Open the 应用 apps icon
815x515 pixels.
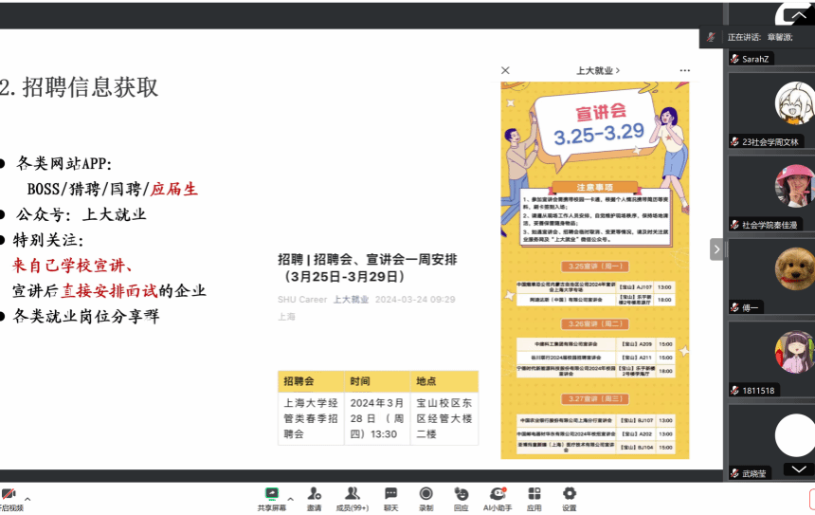tap(534, 494)
